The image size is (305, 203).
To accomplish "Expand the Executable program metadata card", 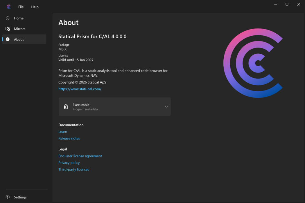I will (x=114, y=107).
